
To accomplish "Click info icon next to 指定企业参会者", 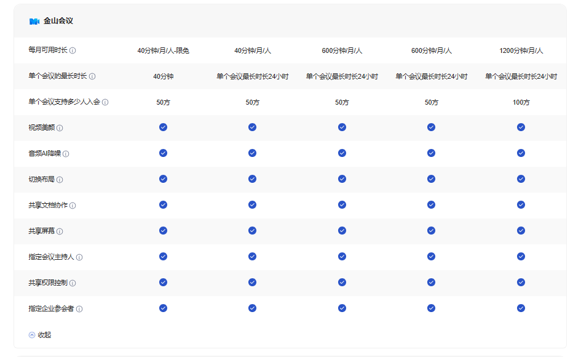I will tap(79, 309).
